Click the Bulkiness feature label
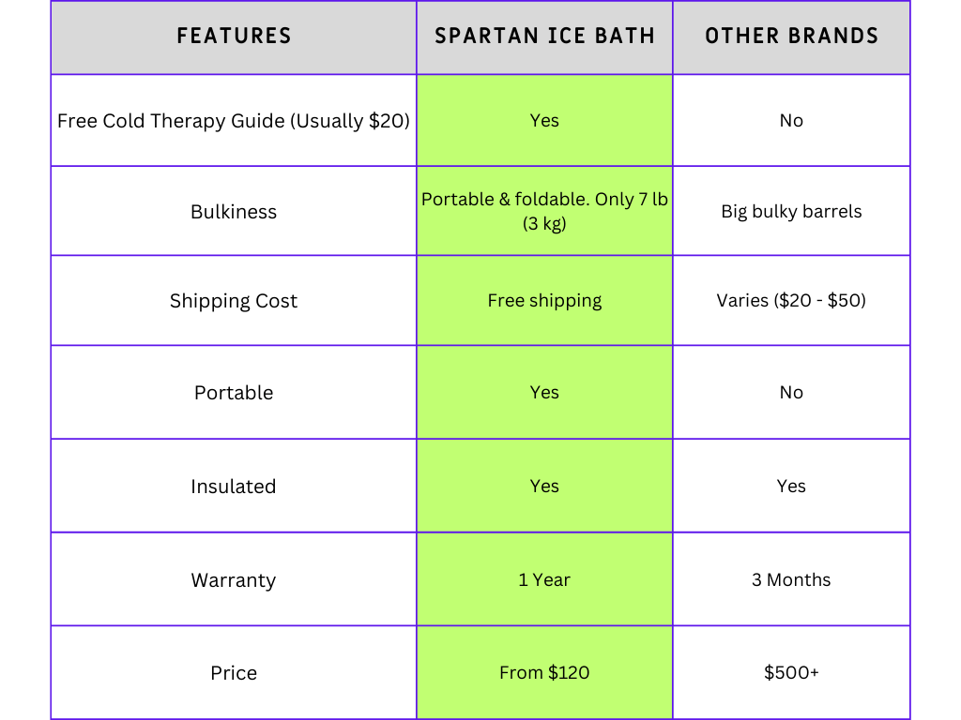 234,212
